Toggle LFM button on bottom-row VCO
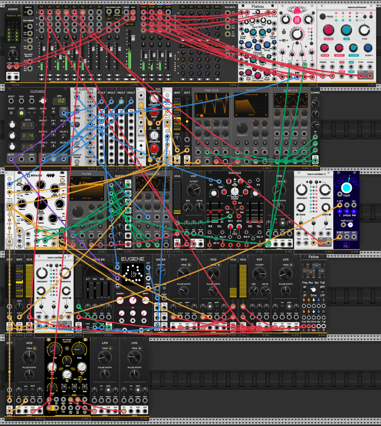 26,390
